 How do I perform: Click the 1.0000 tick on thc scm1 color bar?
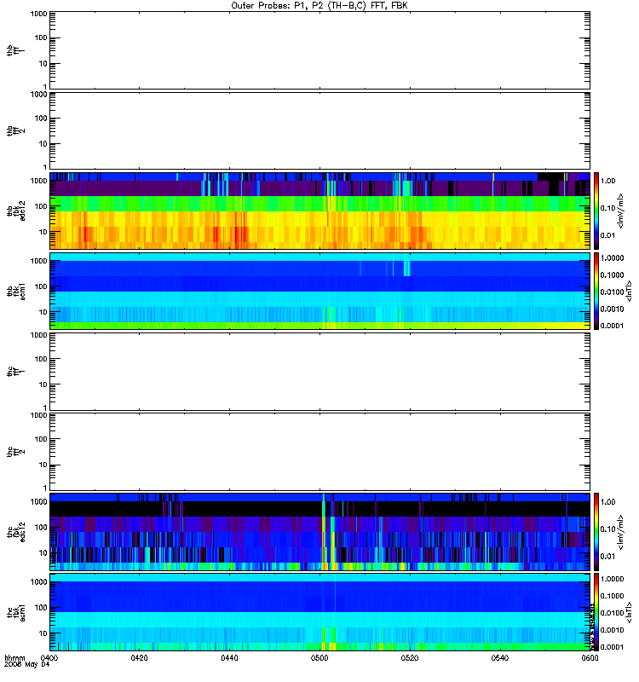click(x=612, y=579)
